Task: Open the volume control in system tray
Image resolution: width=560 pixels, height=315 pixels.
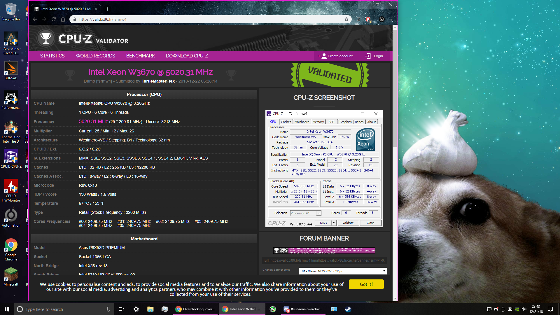Action: (x=524, y=309)
